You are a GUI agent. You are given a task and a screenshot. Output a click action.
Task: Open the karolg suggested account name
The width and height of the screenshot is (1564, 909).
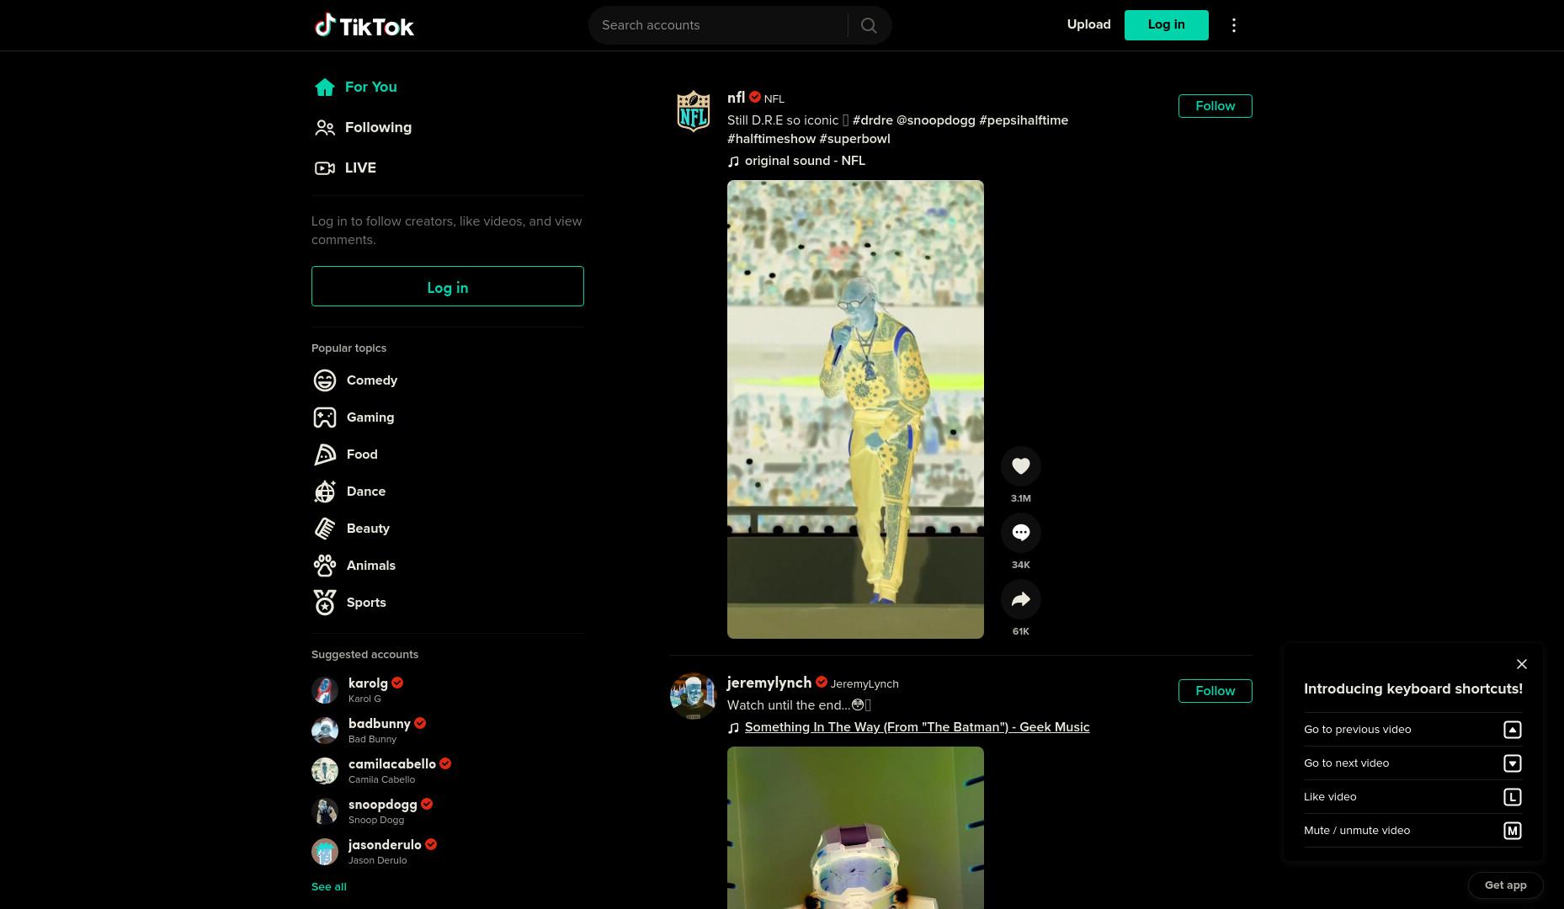tap(368, 683)
